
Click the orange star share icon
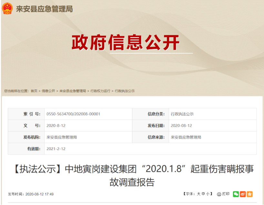click(x=250, y=194)
